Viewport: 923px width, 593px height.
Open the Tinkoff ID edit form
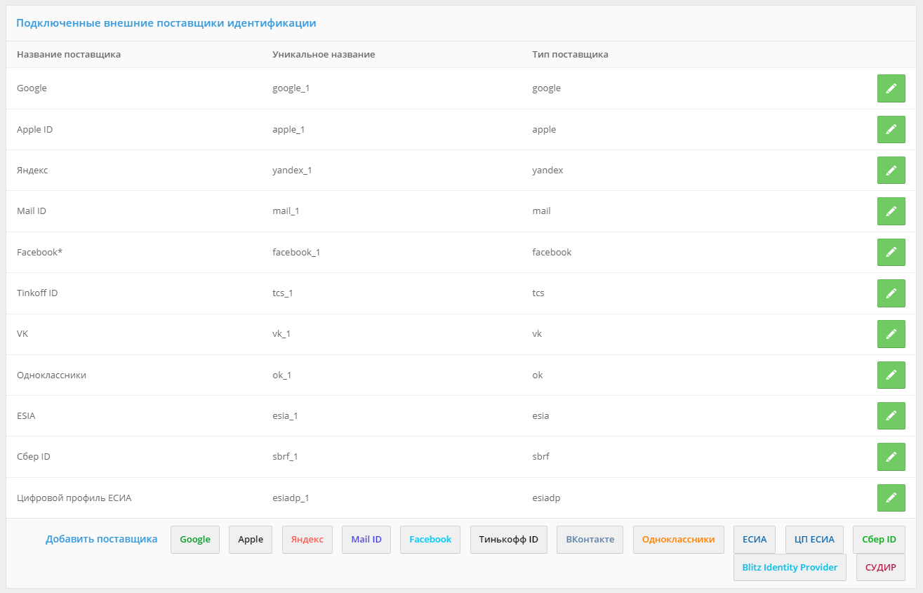coord(891,293)
